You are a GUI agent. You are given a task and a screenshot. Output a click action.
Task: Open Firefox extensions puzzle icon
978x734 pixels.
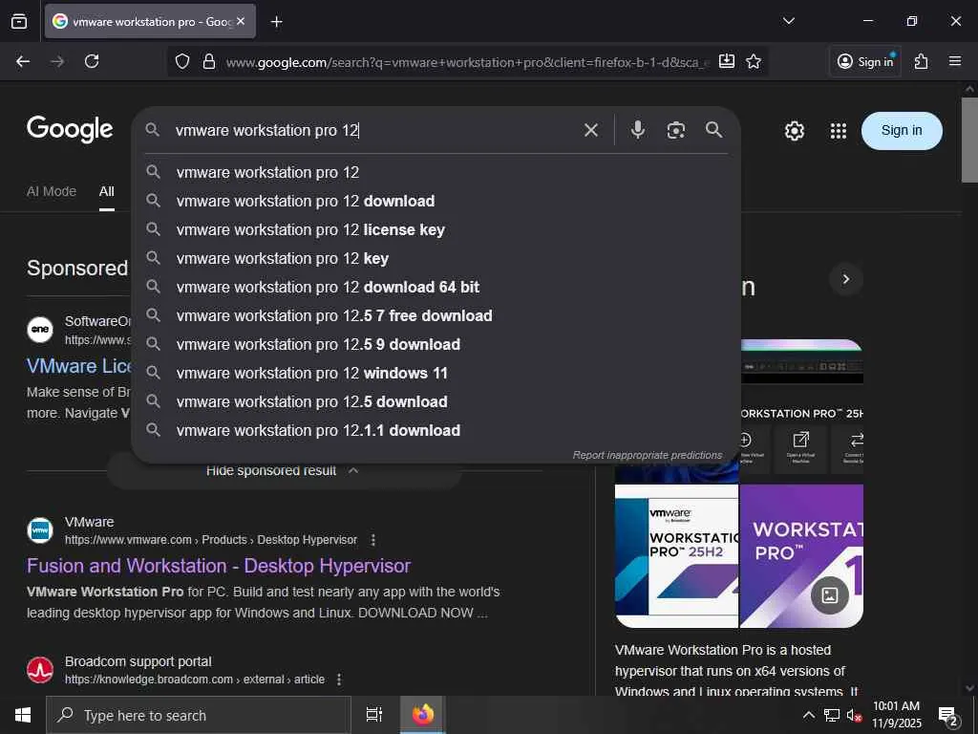922,61
